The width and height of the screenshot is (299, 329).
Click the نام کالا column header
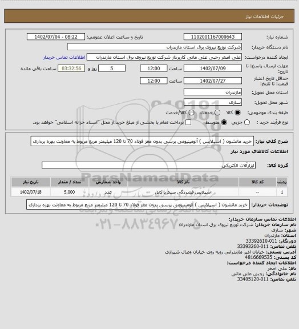coord(183,182)
